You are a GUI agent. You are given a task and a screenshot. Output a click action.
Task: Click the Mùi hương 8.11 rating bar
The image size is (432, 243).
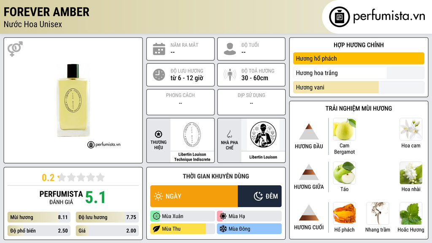coord(39,217)
